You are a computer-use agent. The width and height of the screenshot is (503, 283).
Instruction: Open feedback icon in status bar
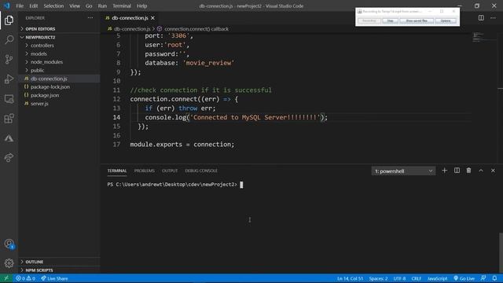pos(483,278)
